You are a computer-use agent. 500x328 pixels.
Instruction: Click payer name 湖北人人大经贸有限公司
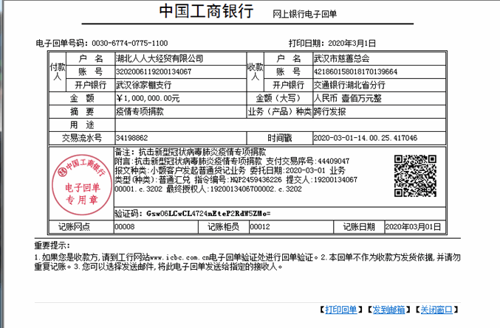(160, 58)
